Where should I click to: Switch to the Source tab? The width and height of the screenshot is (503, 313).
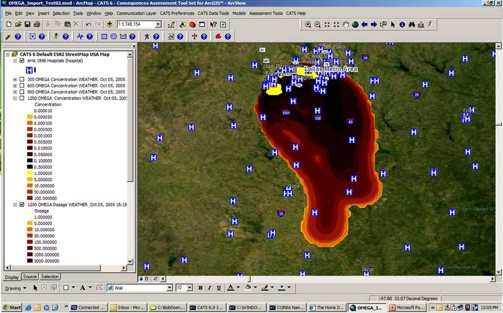[30, 276]
